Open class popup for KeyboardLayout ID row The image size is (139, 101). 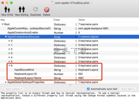coord(76,74)
